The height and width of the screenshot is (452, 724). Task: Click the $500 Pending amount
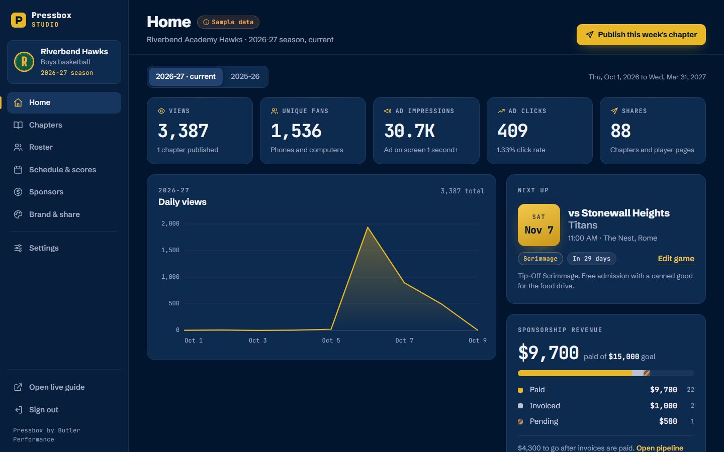(668, 421)
